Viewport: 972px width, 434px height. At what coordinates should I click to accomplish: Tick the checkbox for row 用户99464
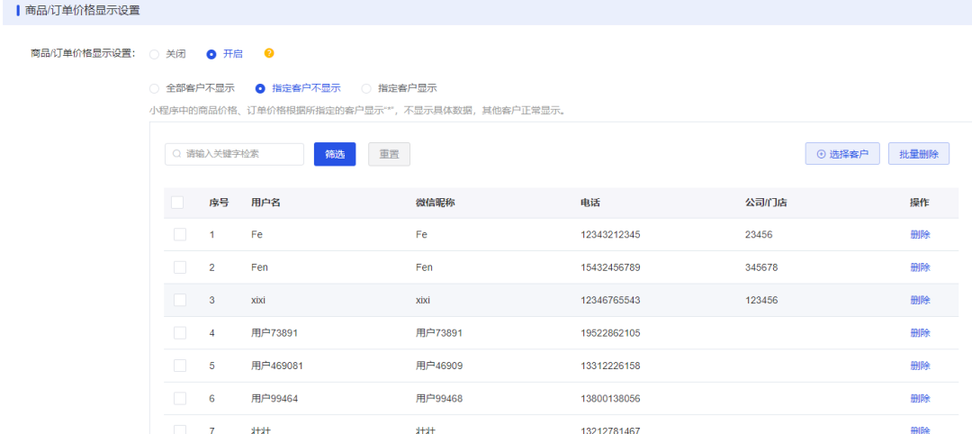180,398
